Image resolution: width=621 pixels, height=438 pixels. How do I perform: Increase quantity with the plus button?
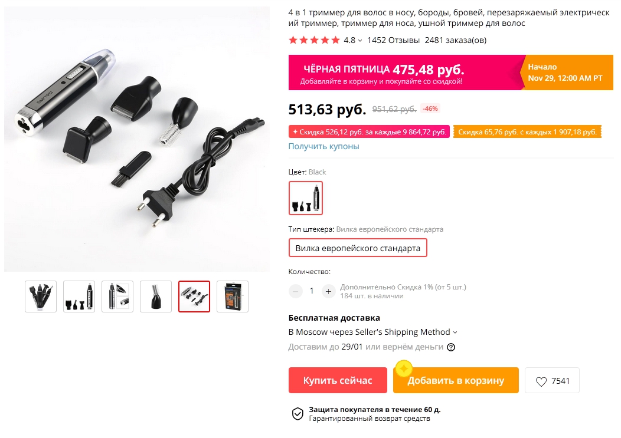pos(328,292)
